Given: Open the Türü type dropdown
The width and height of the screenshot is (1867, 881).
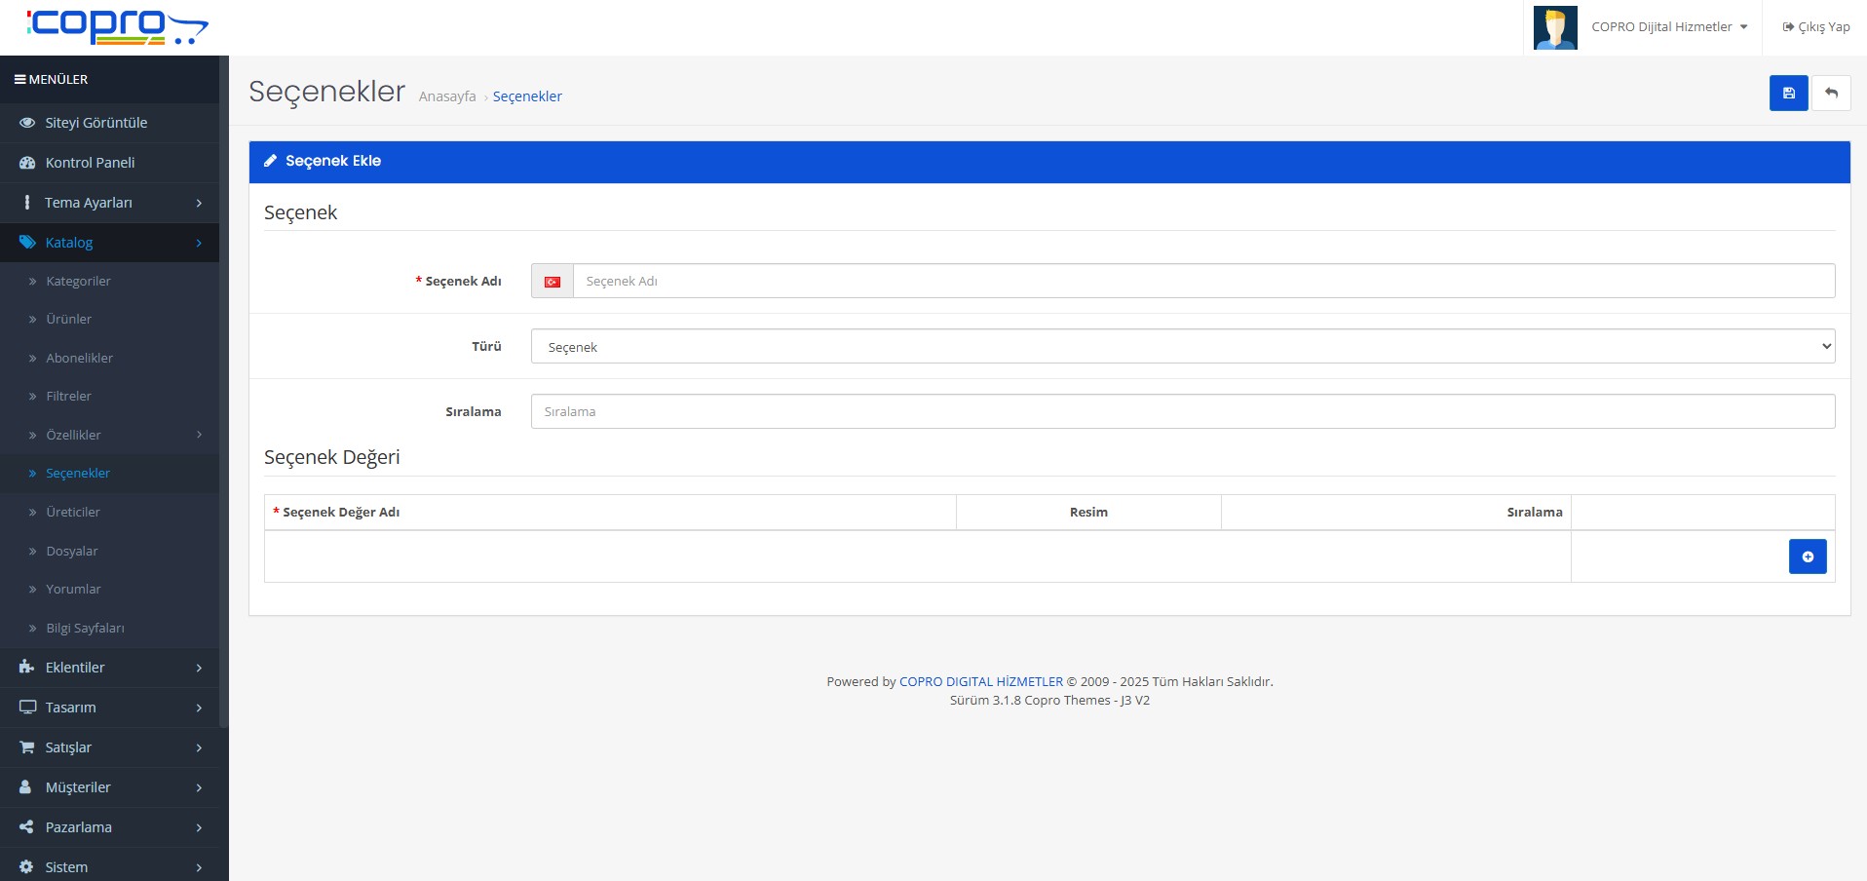Looking at the screenshot, I should point(1182,347).
